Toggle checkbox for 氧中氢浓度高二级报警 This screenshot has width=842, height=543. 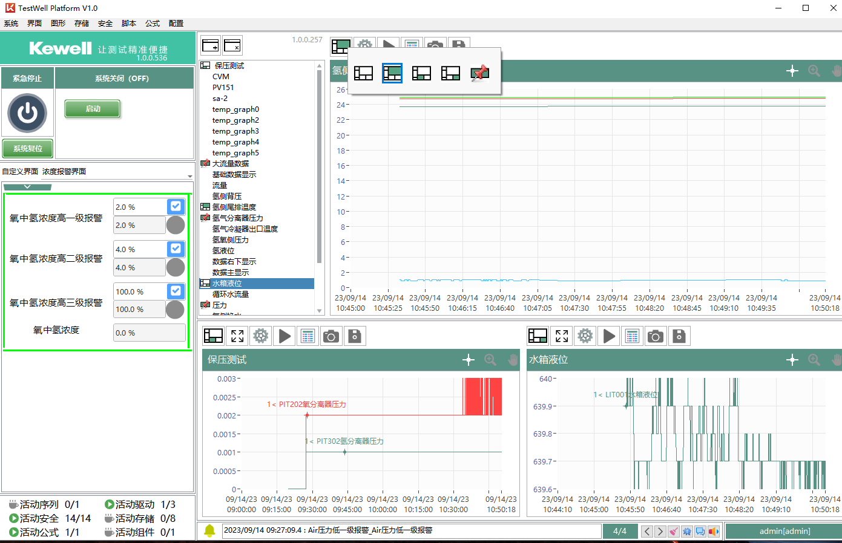pyautogui.click(x=176, y=249)
